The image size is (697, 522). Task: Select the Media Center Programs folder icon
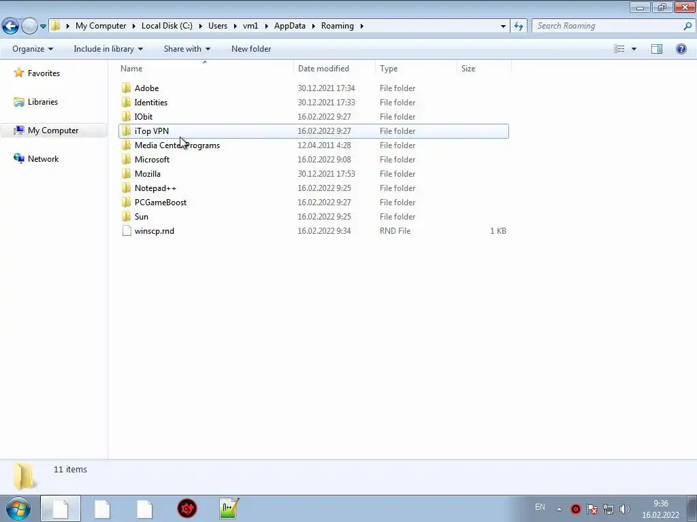[x=126, y=145]
